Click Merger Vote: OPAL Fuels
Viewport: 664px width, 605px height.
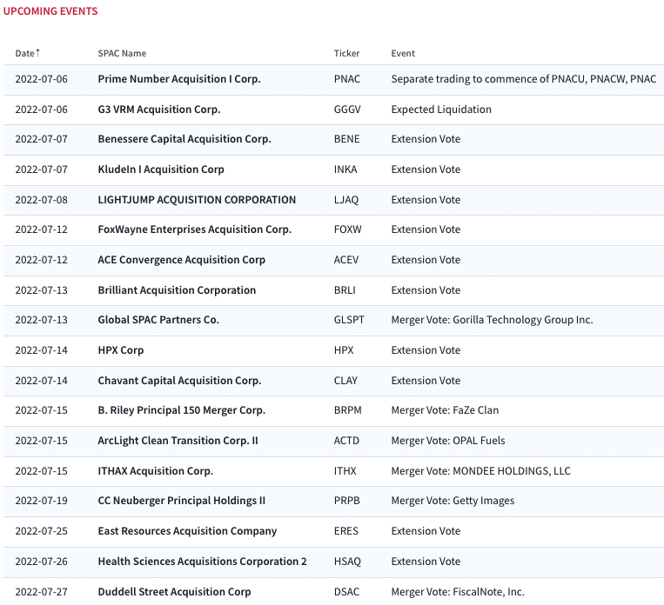click(448, 441)
